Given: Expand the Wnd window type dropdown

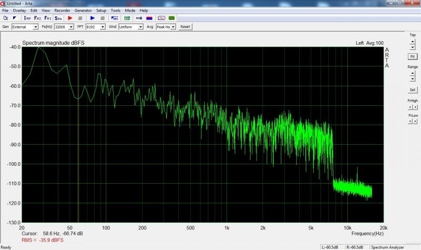Looking at the screenshot, I should click(x=141, y=26).
